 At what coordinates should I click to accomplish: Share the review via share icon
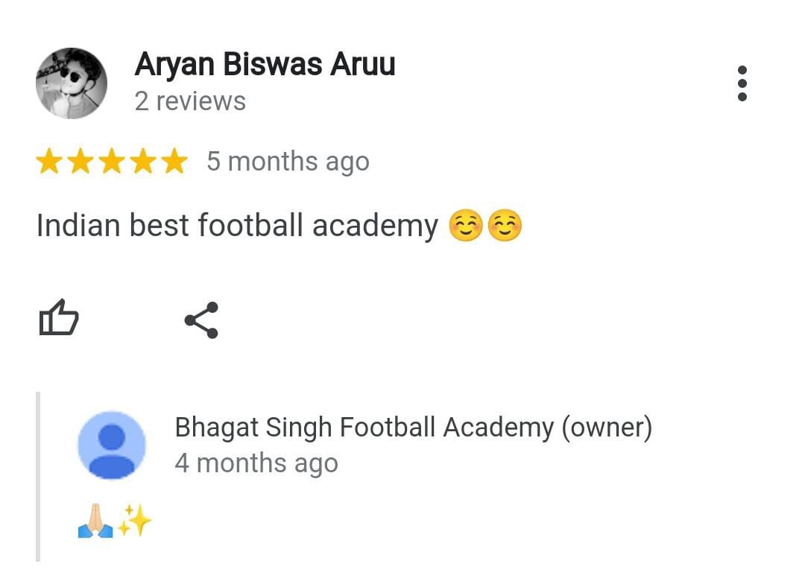point(202,320)
